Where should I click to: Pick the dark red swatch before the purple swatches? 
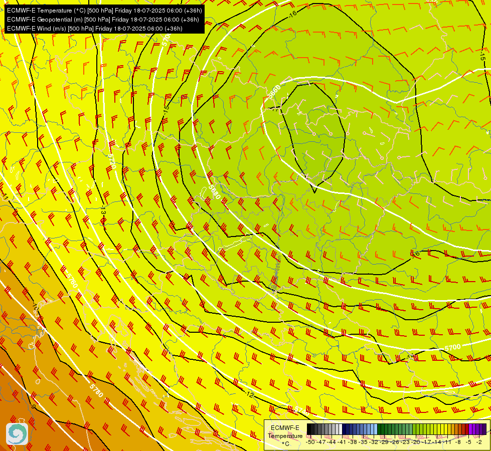click(467, 429)
